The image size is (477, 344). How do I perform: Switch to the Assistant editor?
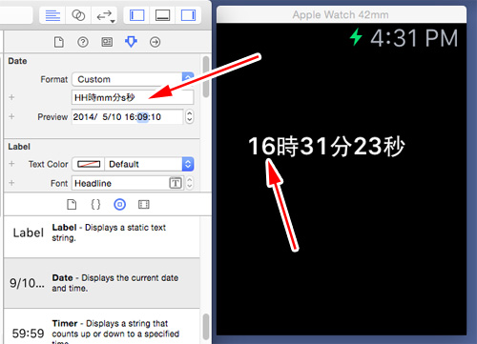78,15
